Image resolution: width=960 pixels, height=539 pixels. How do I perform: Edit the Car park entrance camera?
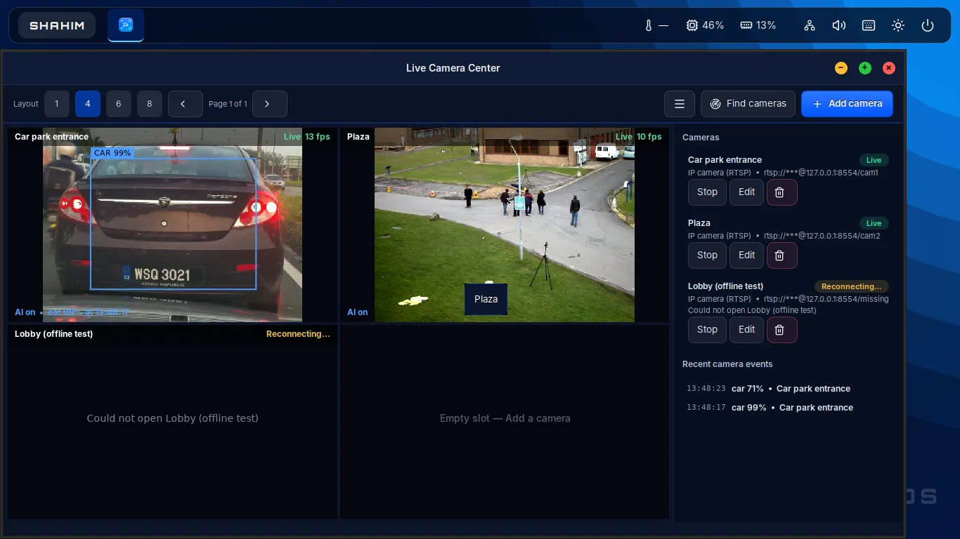(746, 192)
